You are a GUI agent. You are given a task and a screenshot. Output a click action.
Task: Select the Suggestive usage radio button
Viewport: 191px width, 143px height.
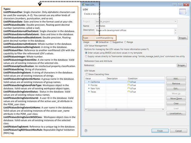(x=111, y=42)
